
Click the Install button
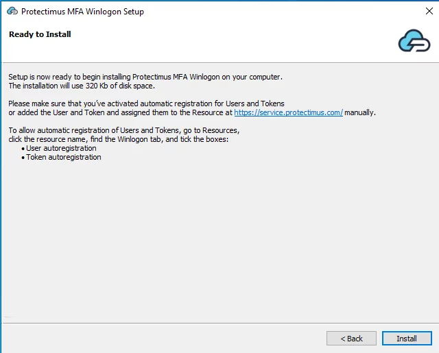click(x=407, y=339)
